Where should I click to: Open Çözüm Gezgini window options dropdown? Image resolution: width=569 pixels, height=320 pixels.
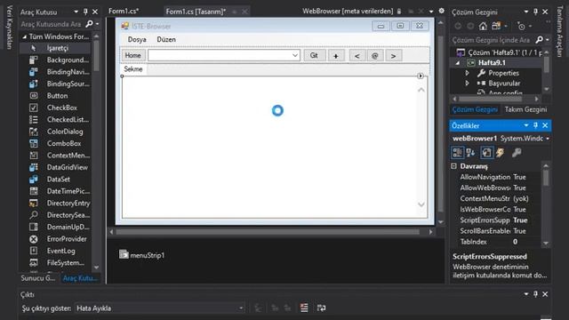coord(526,12)
